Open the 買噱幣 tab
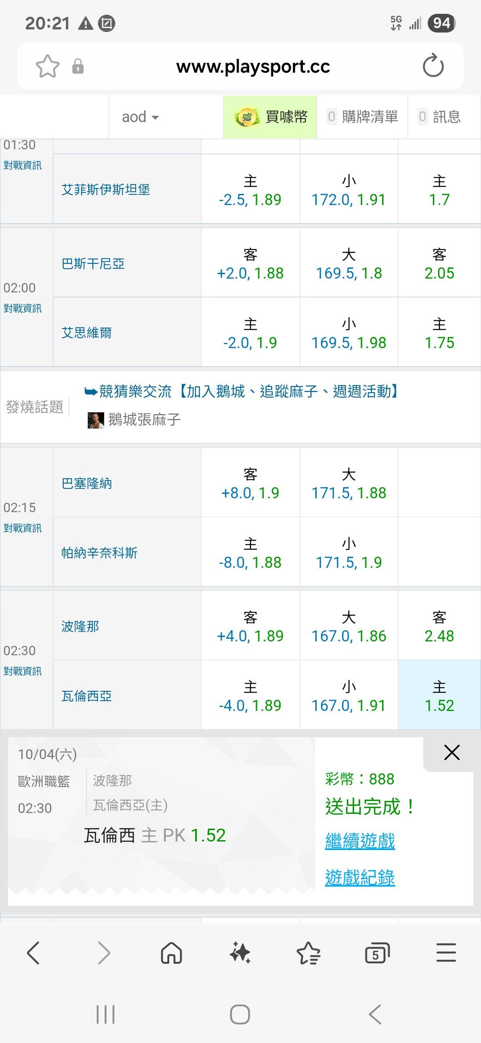Screen dimensions: 481x1043 pos(270,117)
